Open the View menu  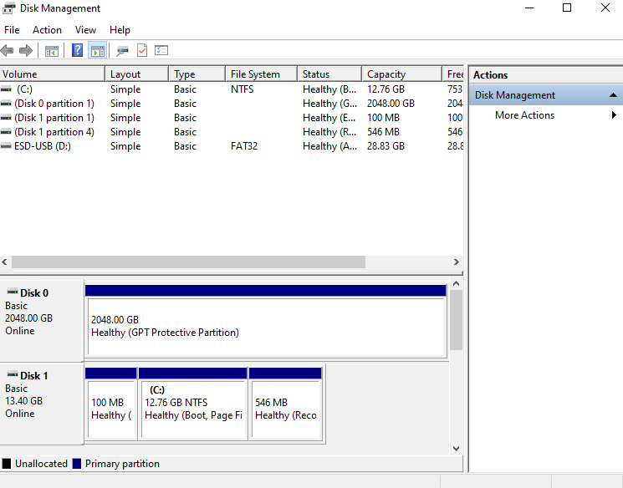[x=85, y=30]
